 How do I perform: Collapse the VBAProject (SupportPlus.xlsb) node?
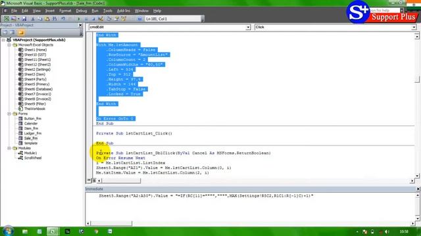point(3,40)
